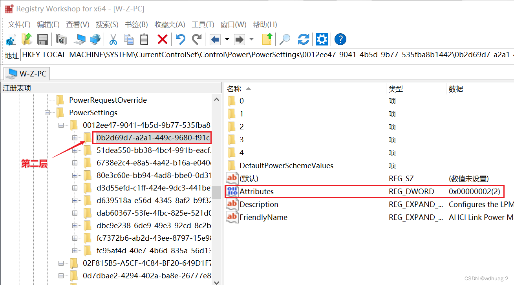
Task: Select the Description value entry
Action: [259, 204]
